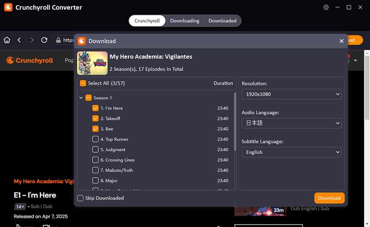Switch to the Crunchyroll tab

(x=147, y=21)
